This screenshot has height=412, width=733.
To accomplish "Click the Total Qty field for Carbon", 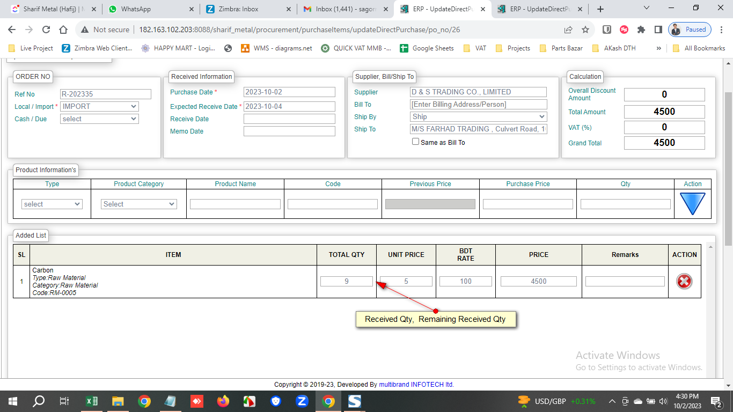I will coord(347,281).
